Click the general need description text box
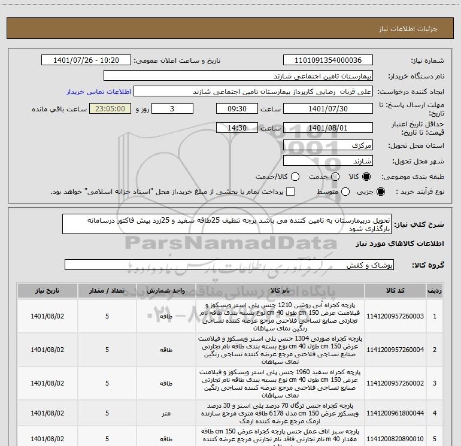The width and height of the screenshot is (461, 446). (x=227, y=224)
